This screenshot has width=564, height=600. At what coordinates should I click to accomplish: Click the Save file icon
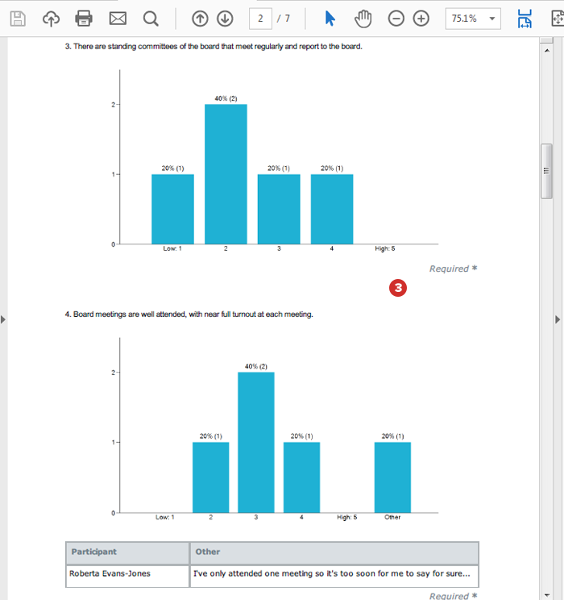click(x=18, y=19)
